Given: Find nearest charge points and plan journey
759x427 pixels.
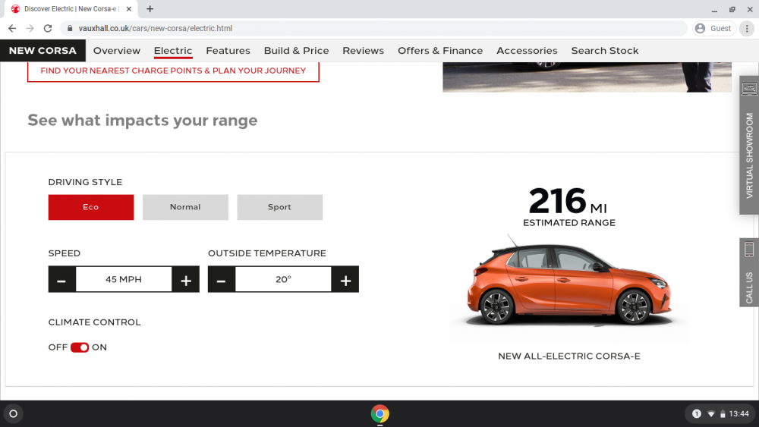Looking at the screenshot, I should click(x=173, y=71).
